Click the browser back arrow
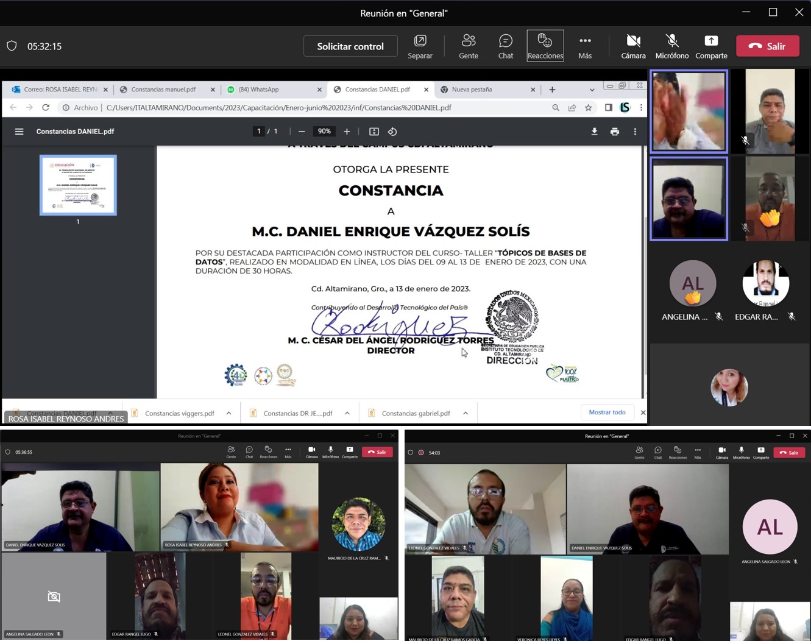This screenshot has width=811, height=641. 13,108
